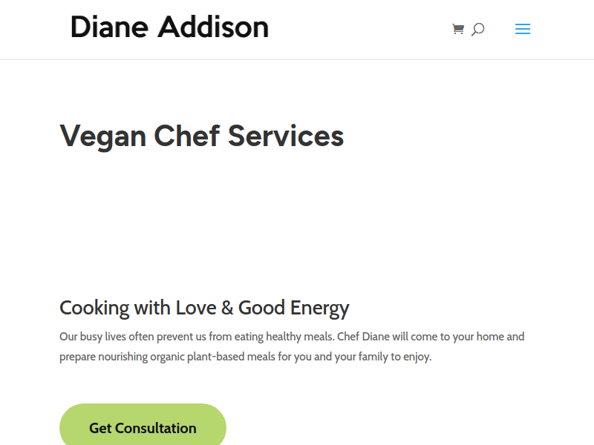Open the hamburger menu

click(523, 30)
